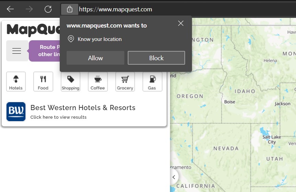Collapse the sidebar with the arrow
This screenshot has height=192, width=296.
174,177
